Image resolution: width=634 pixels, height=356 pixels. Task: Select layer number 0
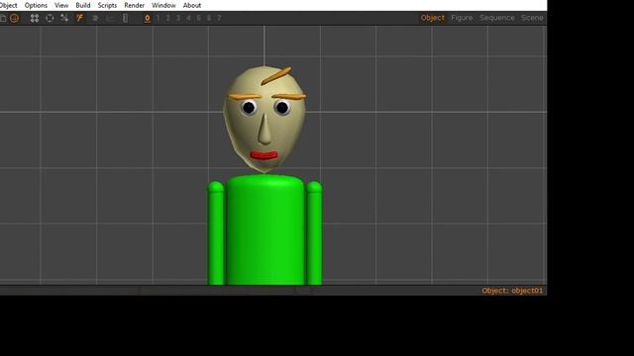pos(148,18)
